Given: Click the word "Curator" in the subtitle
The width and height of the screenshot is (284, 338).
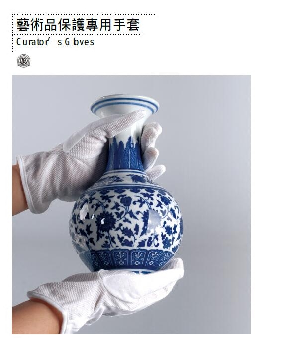Looking at the screenshot, I should 32,42.
